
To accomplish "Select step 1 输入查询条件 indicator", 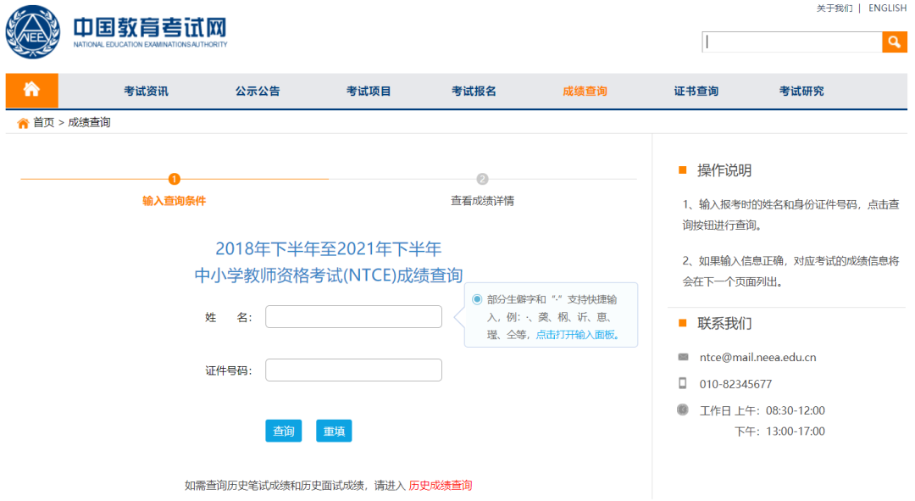I will 174,180.
